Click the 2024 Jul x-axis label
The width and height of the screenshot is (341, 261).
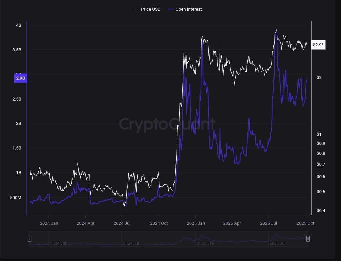[x=122, y=223]
